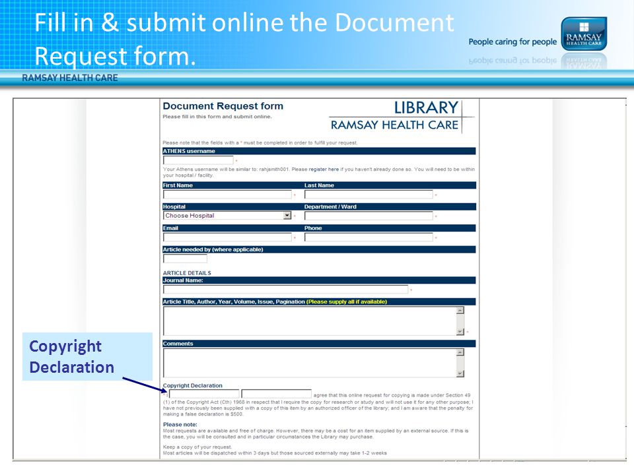Click the Last Name text field
634x475 pixels.
coord(369,194)
